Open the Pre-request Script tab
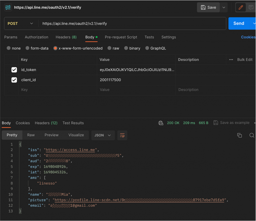The height and width of the screenshot is (221, 256). pos(121,37)
